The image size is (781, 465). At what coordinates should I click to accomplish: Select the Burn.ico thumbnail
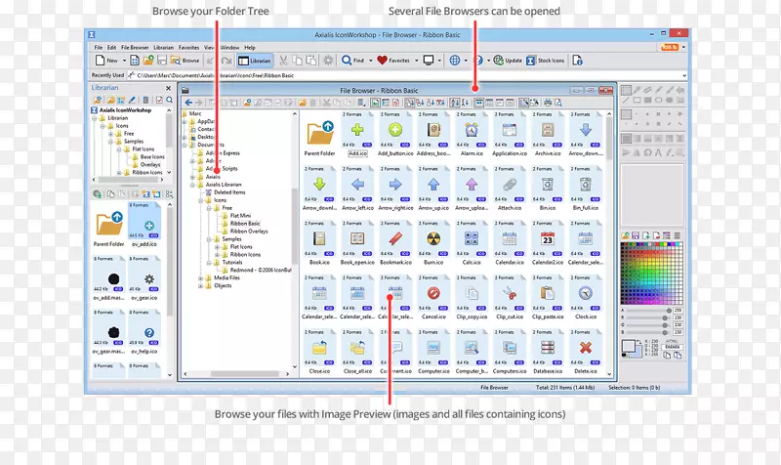tap(433, 242)
